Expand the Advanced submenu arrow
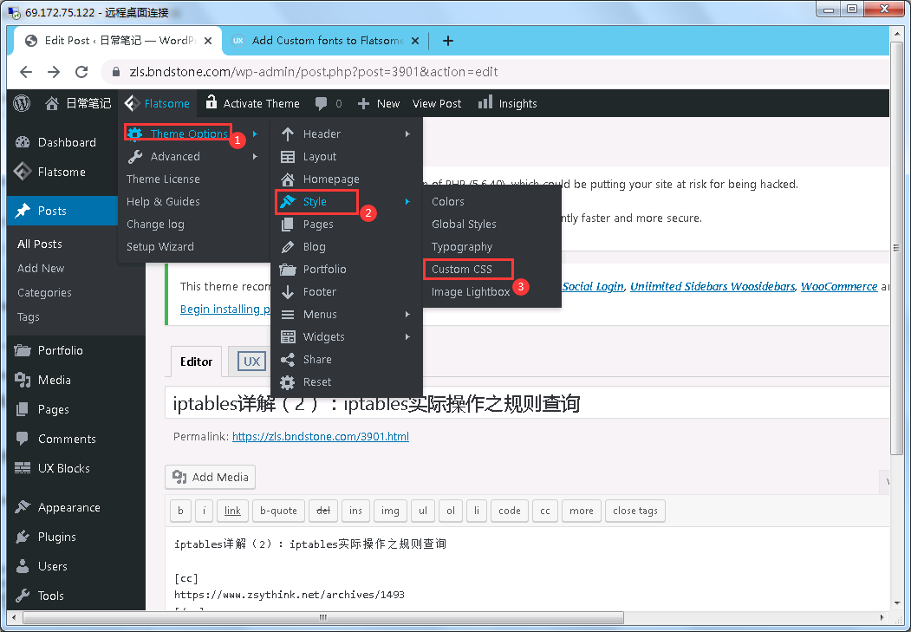 tap(255, 156)
